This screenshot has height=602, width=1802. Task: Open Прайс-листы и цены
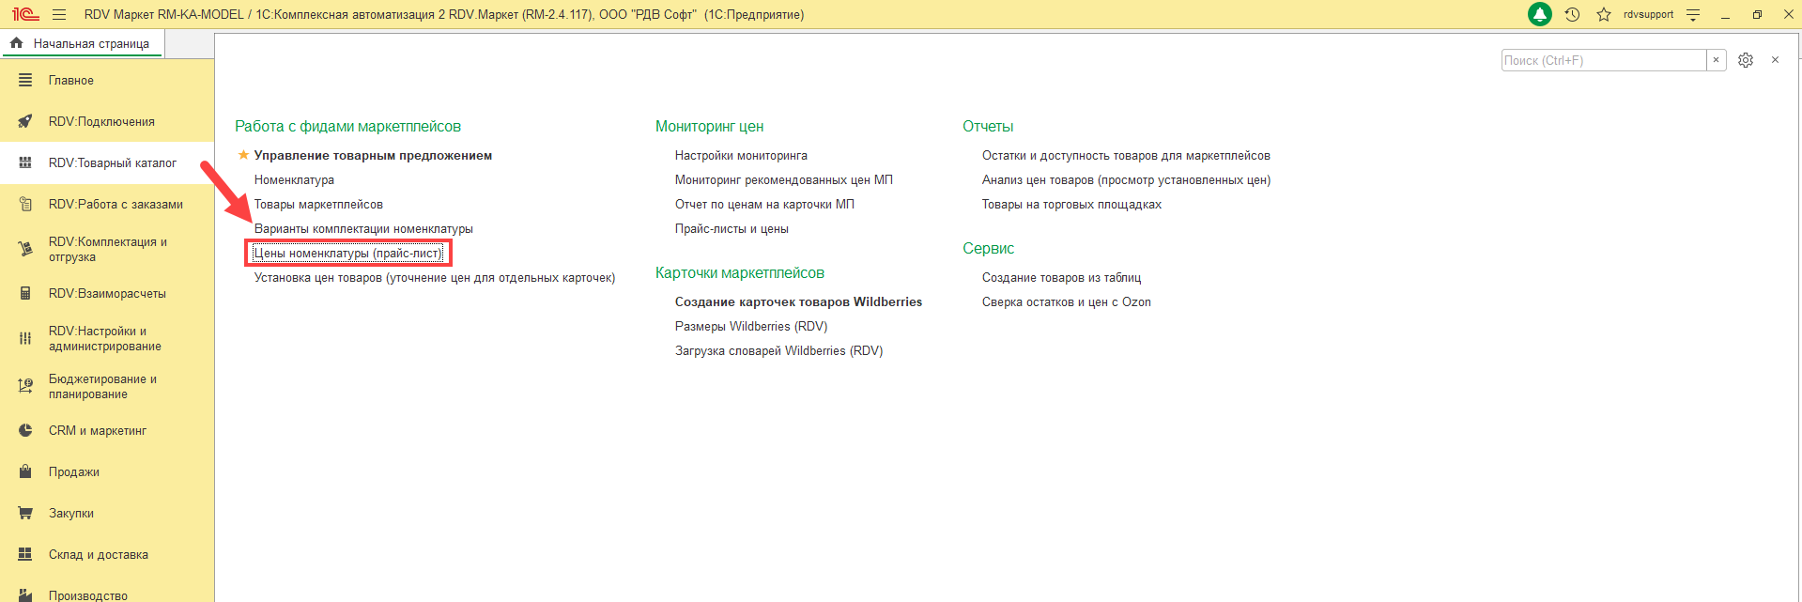732,229
